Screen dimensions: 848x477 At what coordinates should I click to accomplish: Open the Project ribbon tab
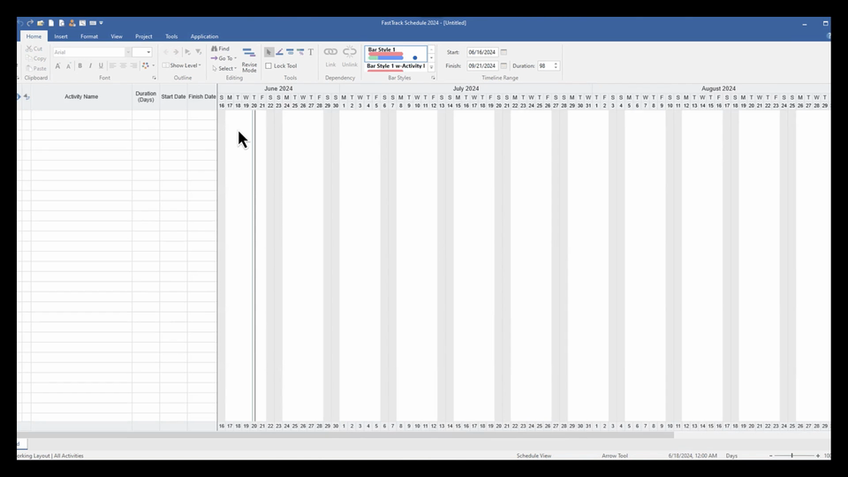coord(143,36)
